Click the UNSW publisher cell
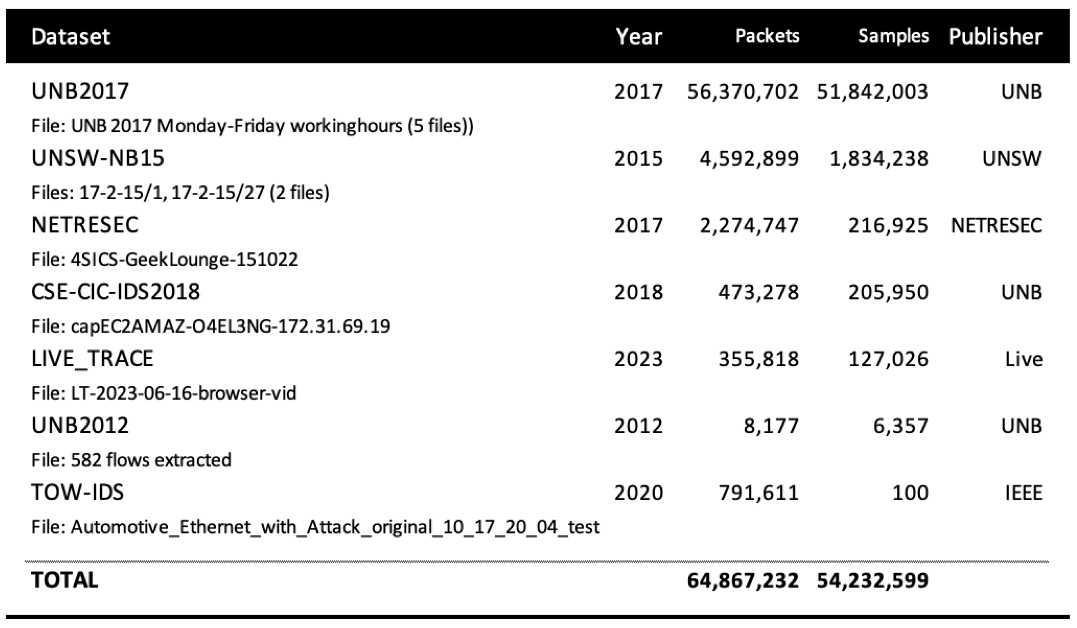The image size is (1077, 628). (x=1012, y=158)
